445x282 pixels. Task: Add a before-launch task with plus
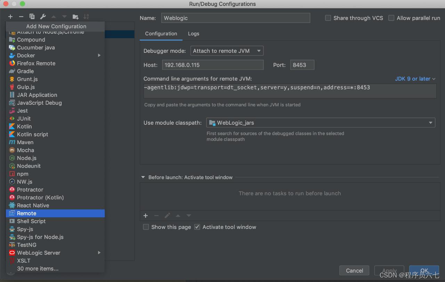coord(146,216)
